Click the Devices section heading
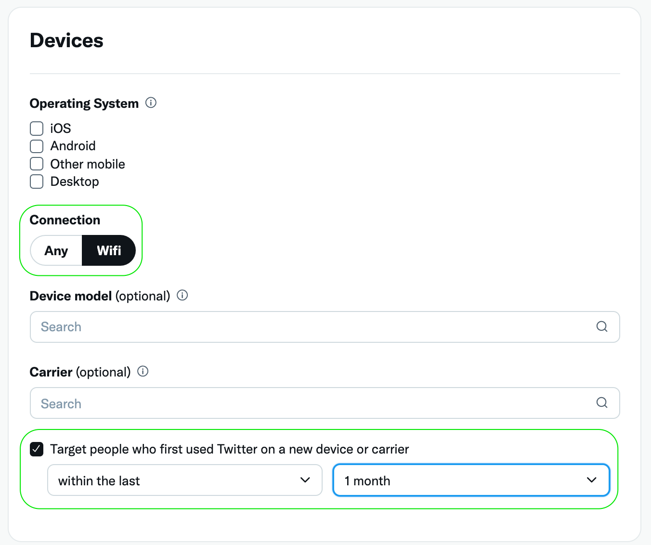Image resolution: width=651 pixels, height=545 pixels. click(66, 40)
